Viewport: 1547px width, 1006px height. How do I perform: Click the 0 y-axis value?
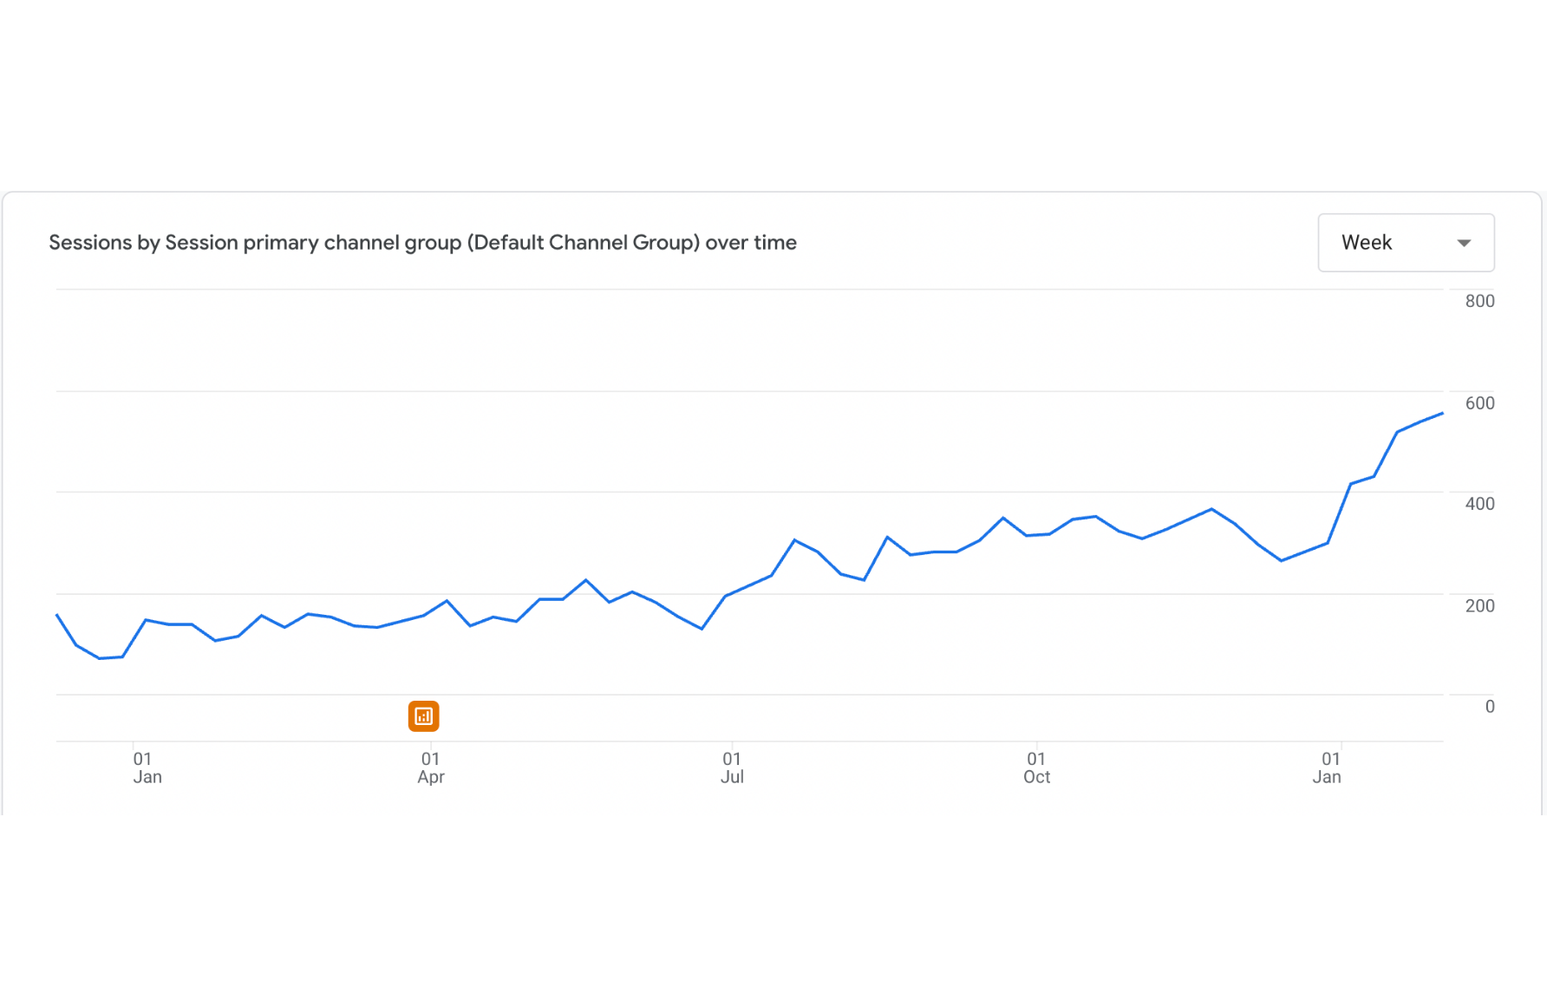click(1489, 707)
